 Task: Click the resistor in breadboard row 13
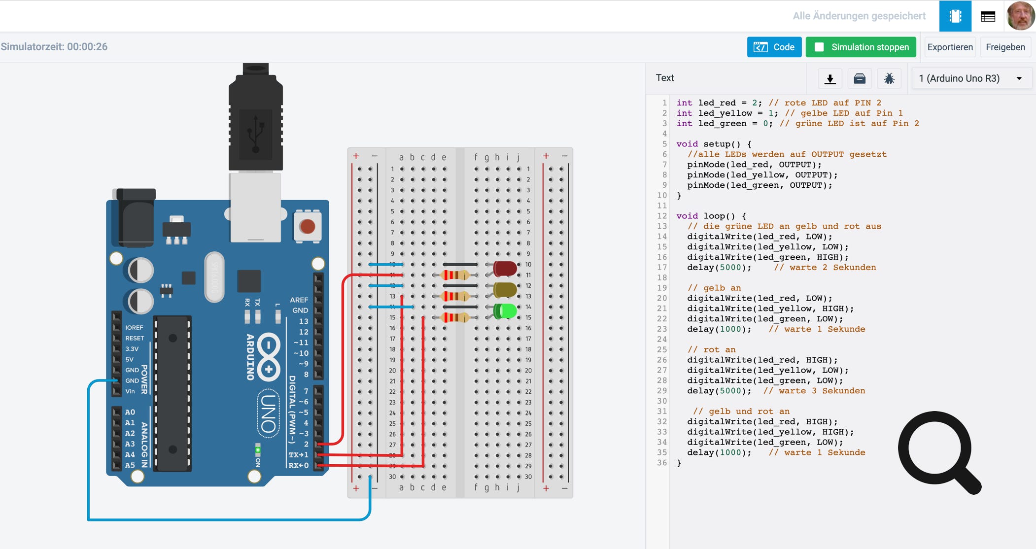(x=455, y=296)
